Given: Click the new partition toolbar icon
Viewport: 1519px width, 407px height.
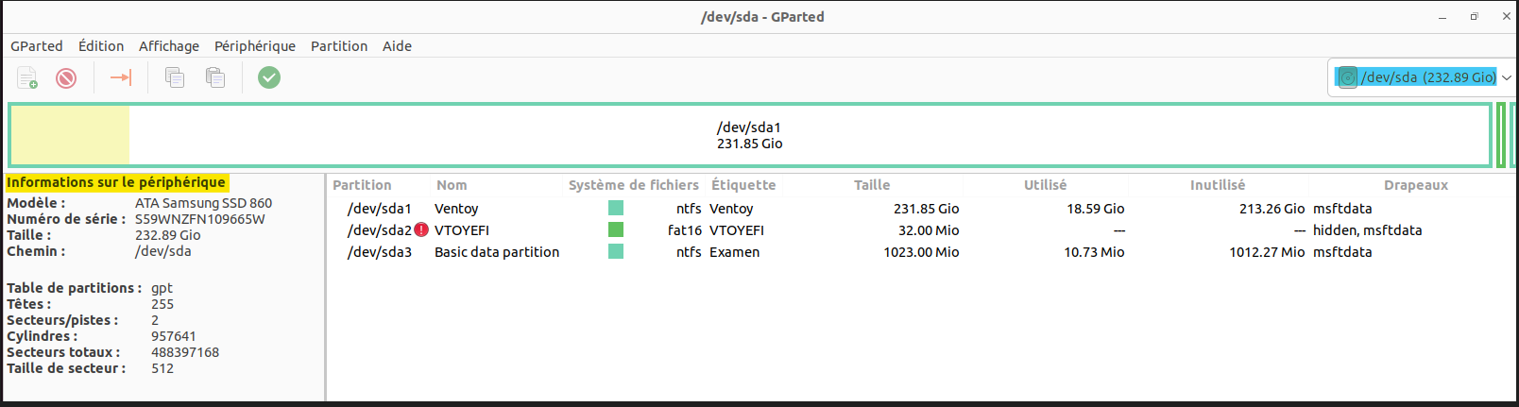Looking at the screenshot, I should point(27,77).
